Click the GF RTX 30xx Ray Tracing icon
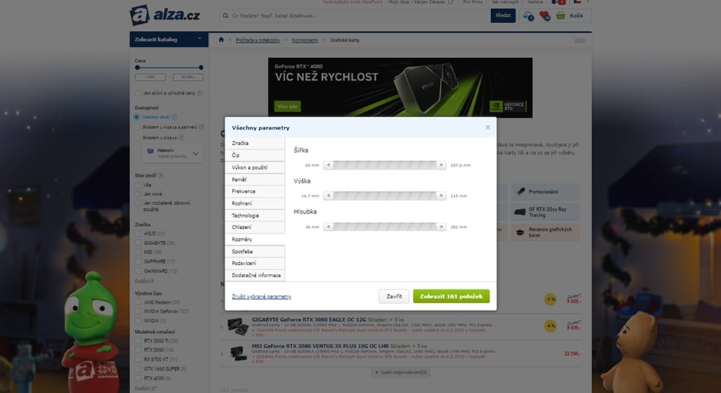 click(520, 212)
